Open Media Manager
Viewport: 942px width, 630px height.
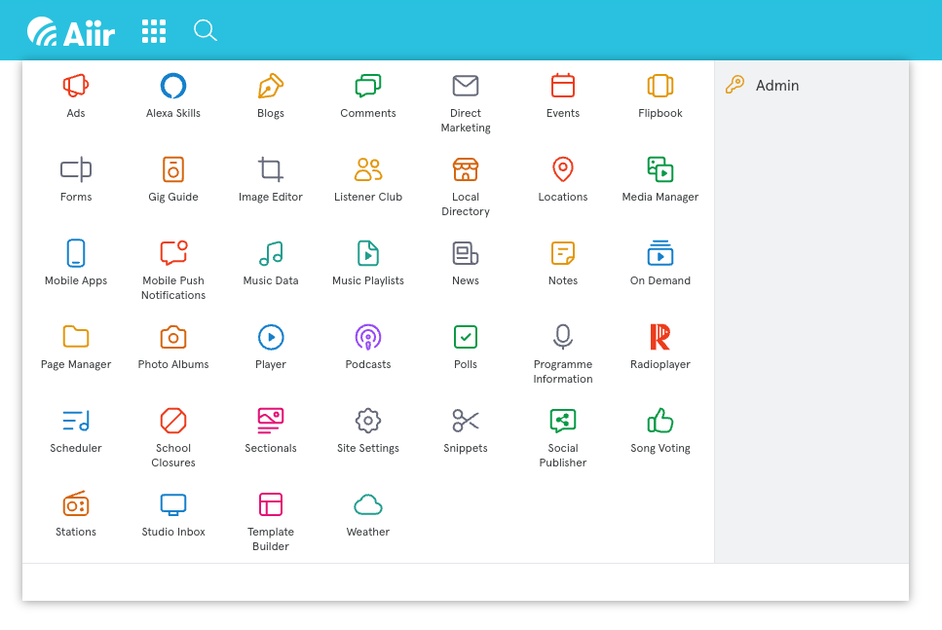click(660, 170)
